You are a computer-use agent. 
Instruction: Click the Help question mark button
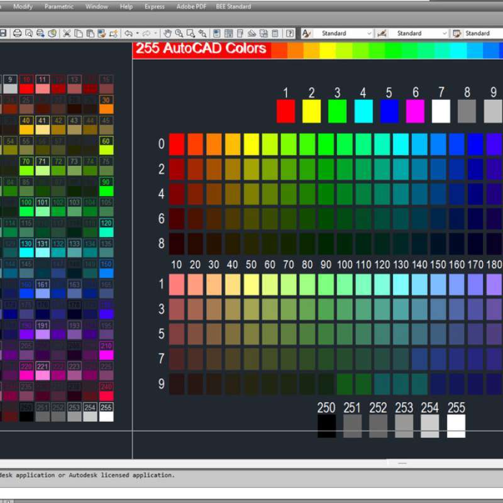click(289, 33)
